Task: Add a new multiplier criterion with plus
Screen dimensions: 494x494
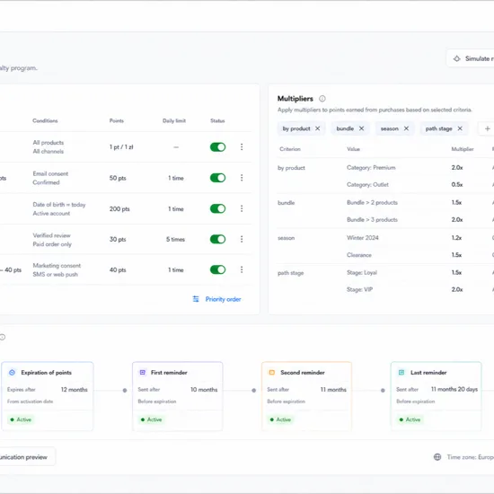Action: point(487,128)
